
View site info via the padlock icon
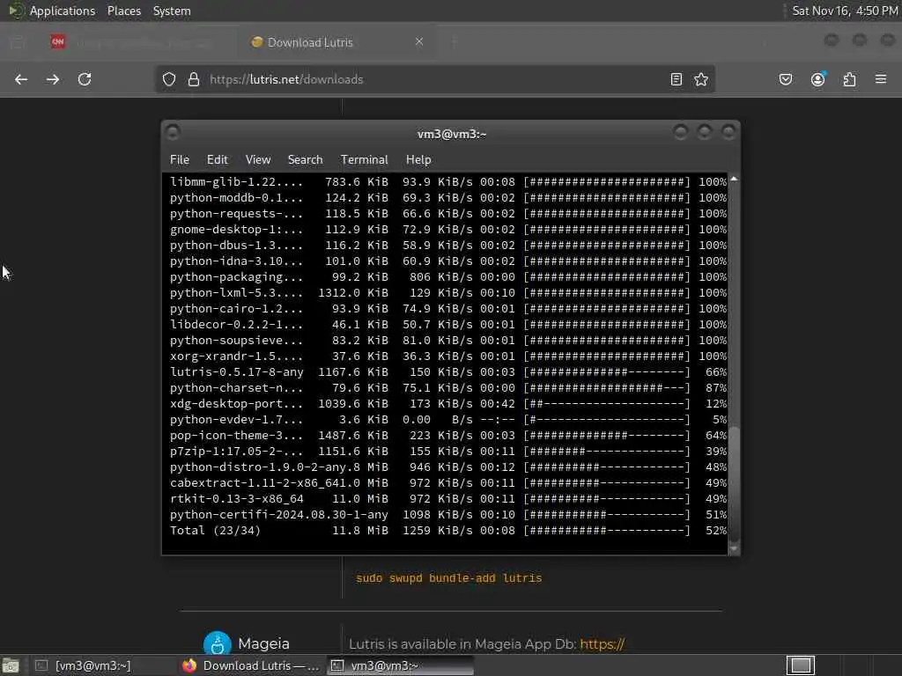[x=194, y=79]
